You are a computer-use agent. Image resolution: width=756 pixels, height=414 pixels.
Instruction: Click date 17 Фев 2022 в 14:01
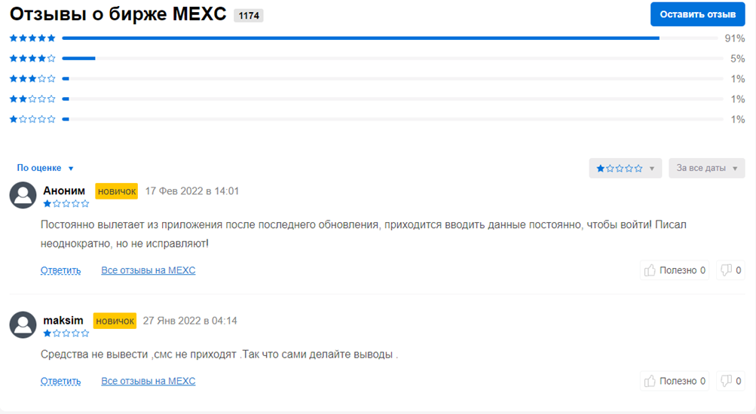click(x=192, y=191)
